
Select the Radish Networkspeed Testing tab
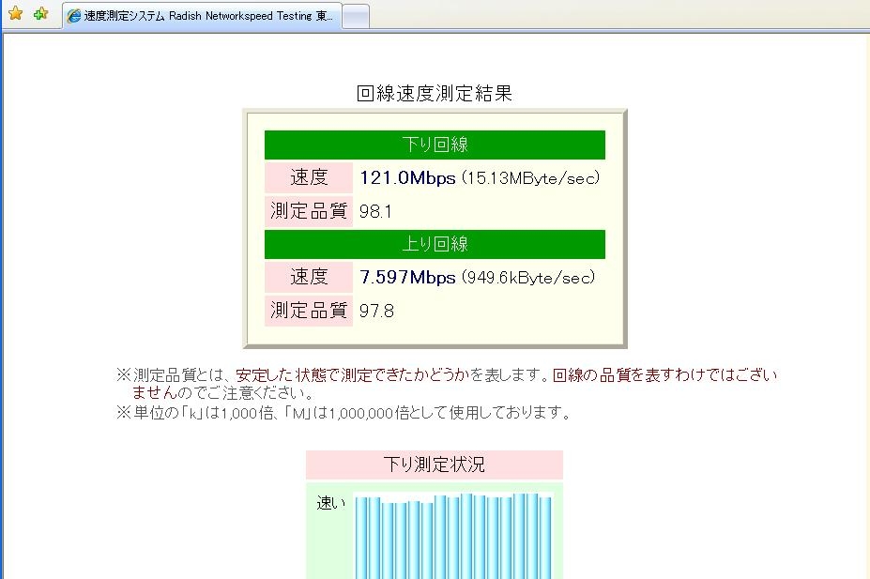coord(202,16)
